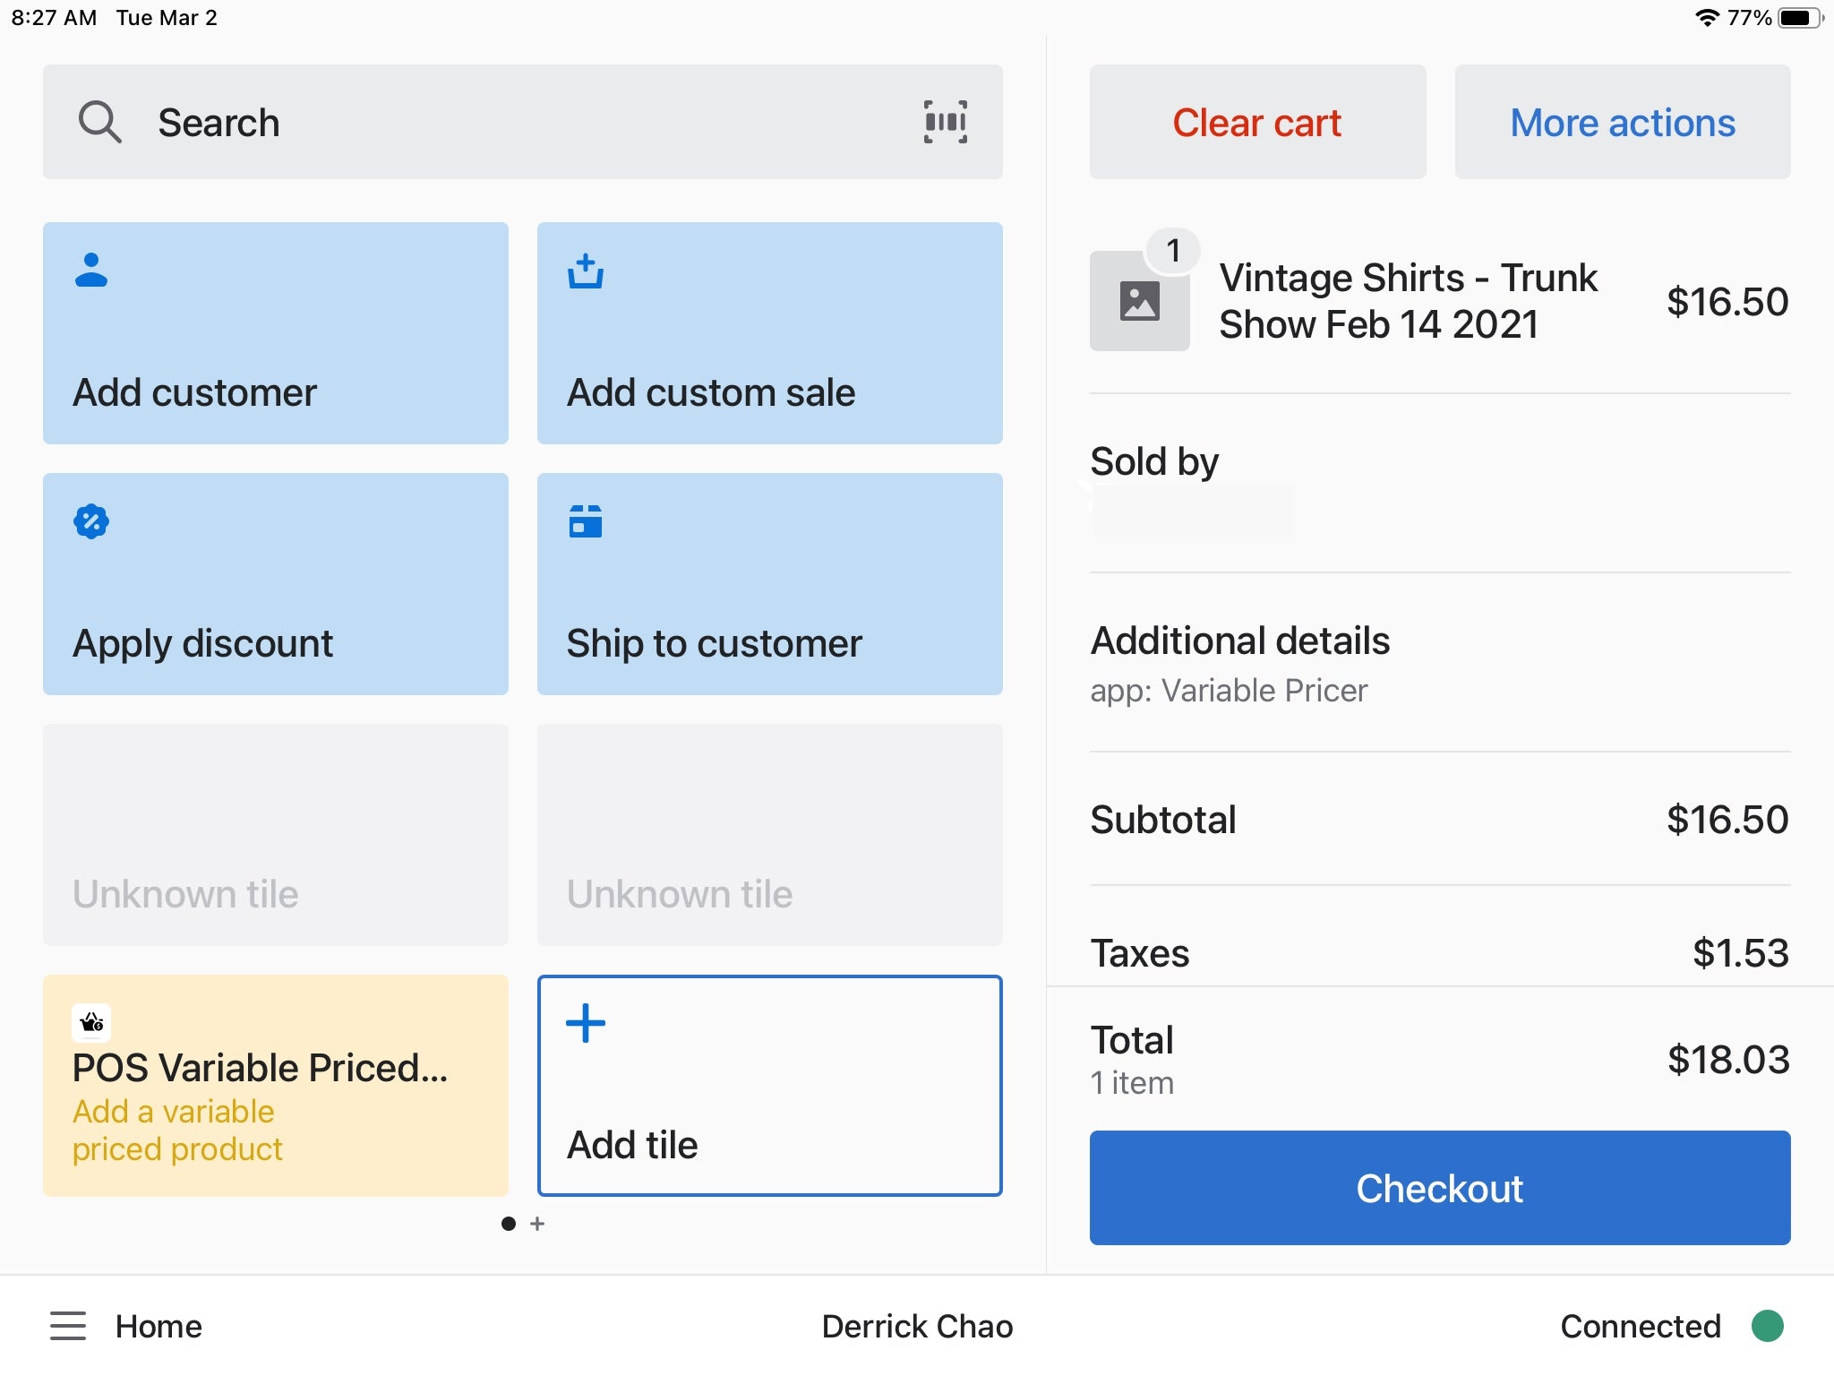This screenshot has height=1376, width=1834.
Task: Clear the cart
Action: pyautogui.click(x=1257, y=122)
